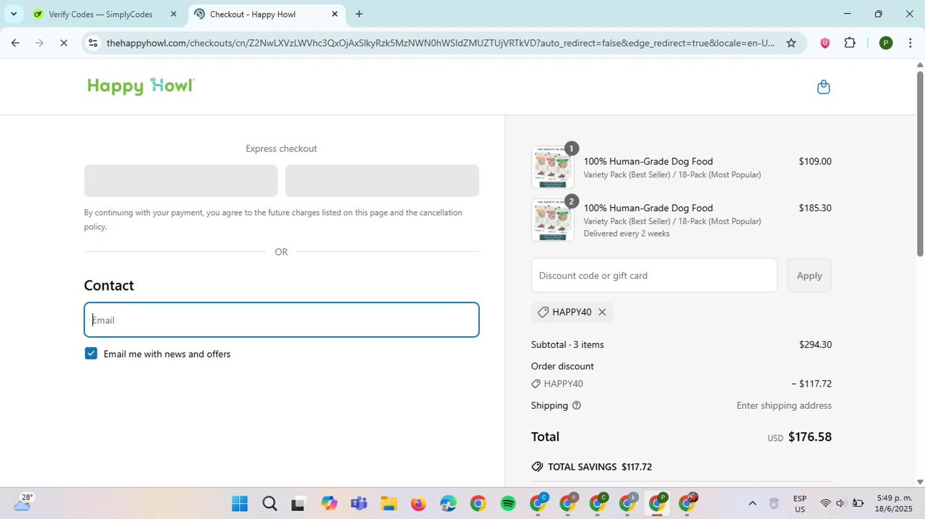Open File Explorer from the taskbar
925x519 pixels.
[388, 504]
